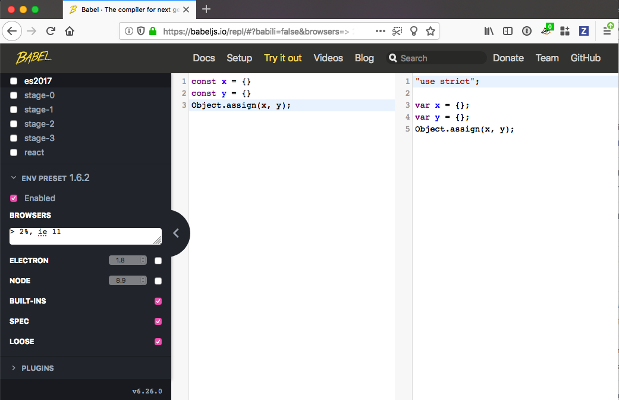This screenshot has width=619, height=400.
Task: Open the Firefox Library icon
Action: coord(489,31)
